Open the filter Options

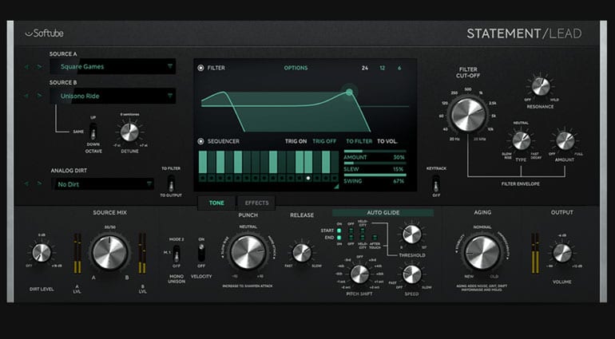(296, 68)
